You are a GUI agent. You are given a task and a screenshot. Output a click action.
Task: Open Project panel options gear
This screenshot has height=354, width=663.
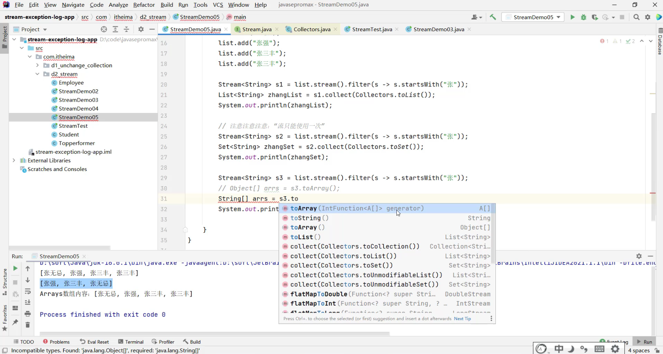[x=141, y=29]
